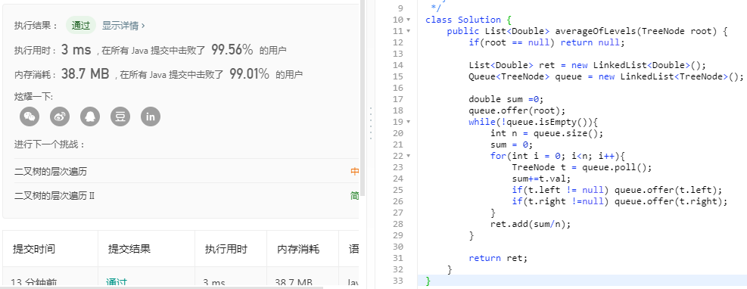
Task: Place cursor on 'ret.add(sum/n);' line
Action: [x=531, y=224]
